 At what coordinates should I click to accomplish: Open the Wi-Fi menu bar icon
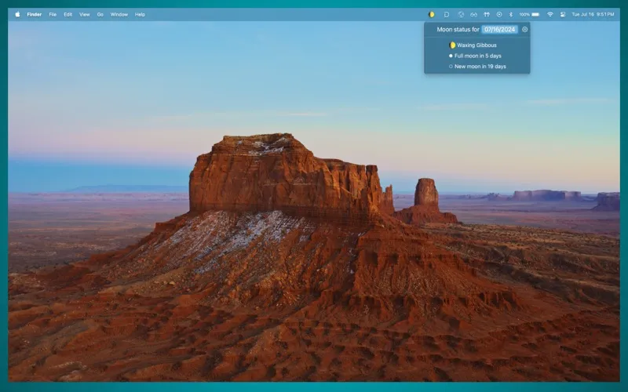550,14
